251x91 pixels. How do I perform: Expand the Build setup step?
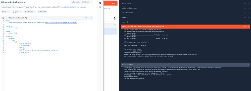(185, 3)
